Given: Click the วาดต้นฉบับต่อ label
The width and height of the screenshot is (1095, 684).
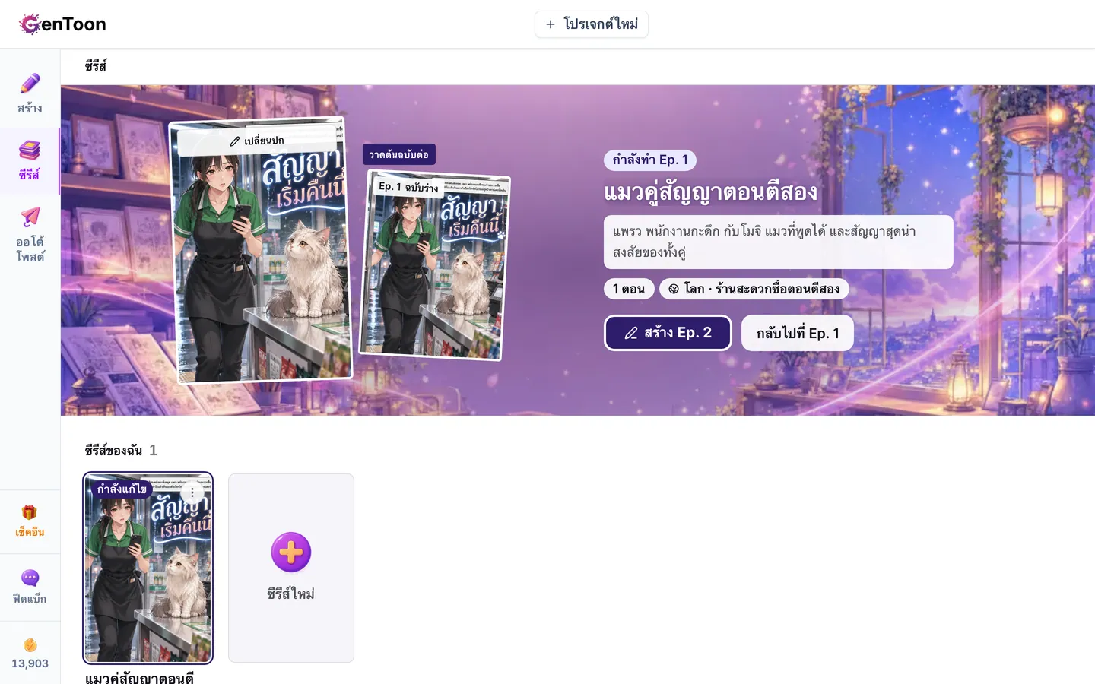Looking at the screenshot, I should [399, 154].
